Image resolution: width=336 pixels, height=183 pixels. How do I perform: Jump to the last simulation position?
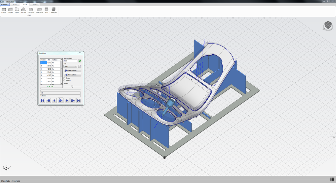pyautogui.click(x=79, y=100)
